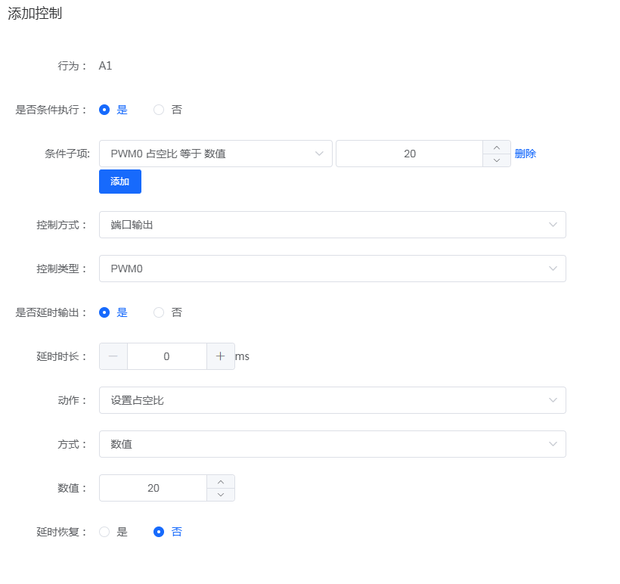Click the blue 添加 button
This screenshot has height=584, width=620.
(x=119, y=181)
